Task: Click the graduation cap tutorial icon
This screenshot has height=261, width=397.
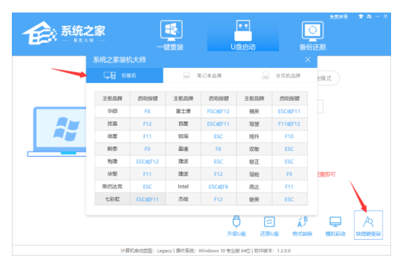Action: [x=361, y=16]
